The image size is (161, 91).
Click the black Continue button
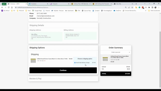click(x=63, y=70)
